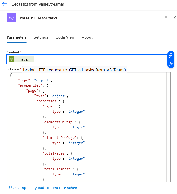Select the Body token in Content
177x194 pixels.
(x=25, y=60)
